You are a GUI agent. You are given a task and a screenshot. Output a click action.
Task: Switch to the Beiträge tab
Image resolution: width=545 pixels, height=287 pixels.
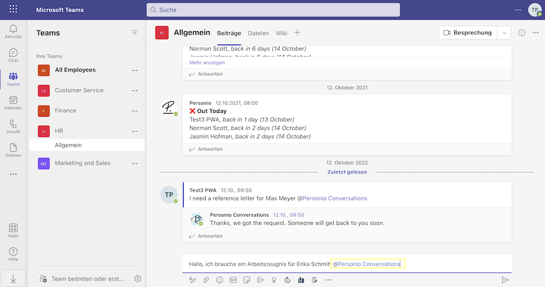tap(229, 33)
